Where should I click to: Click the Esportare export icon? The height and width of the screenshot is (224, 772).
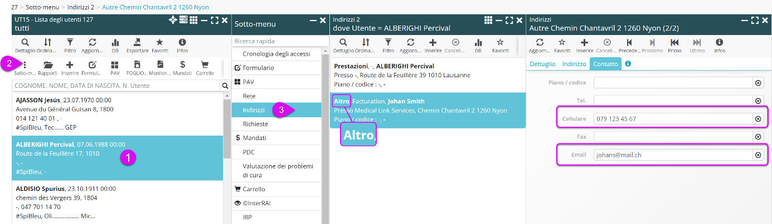(x=137, y=42)
